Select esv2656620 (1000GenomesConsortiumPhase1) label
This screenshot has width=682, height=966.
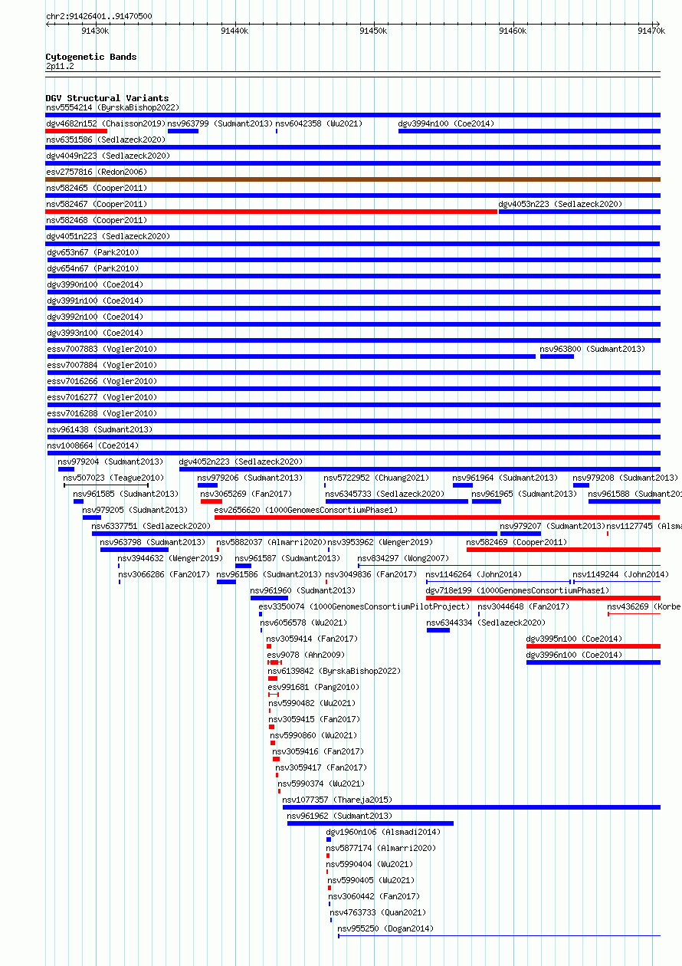pyautogui.click(x=307, y=510)
